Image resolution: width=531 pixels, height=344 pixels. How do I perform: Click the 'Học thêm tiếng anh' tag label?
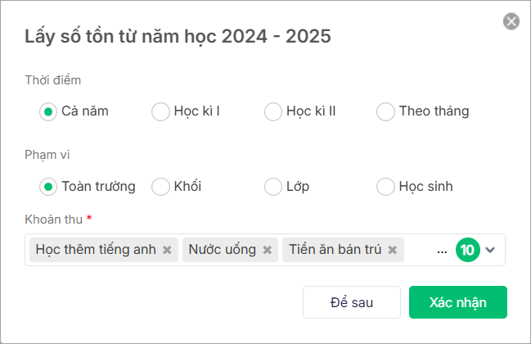tap(95, 251)
